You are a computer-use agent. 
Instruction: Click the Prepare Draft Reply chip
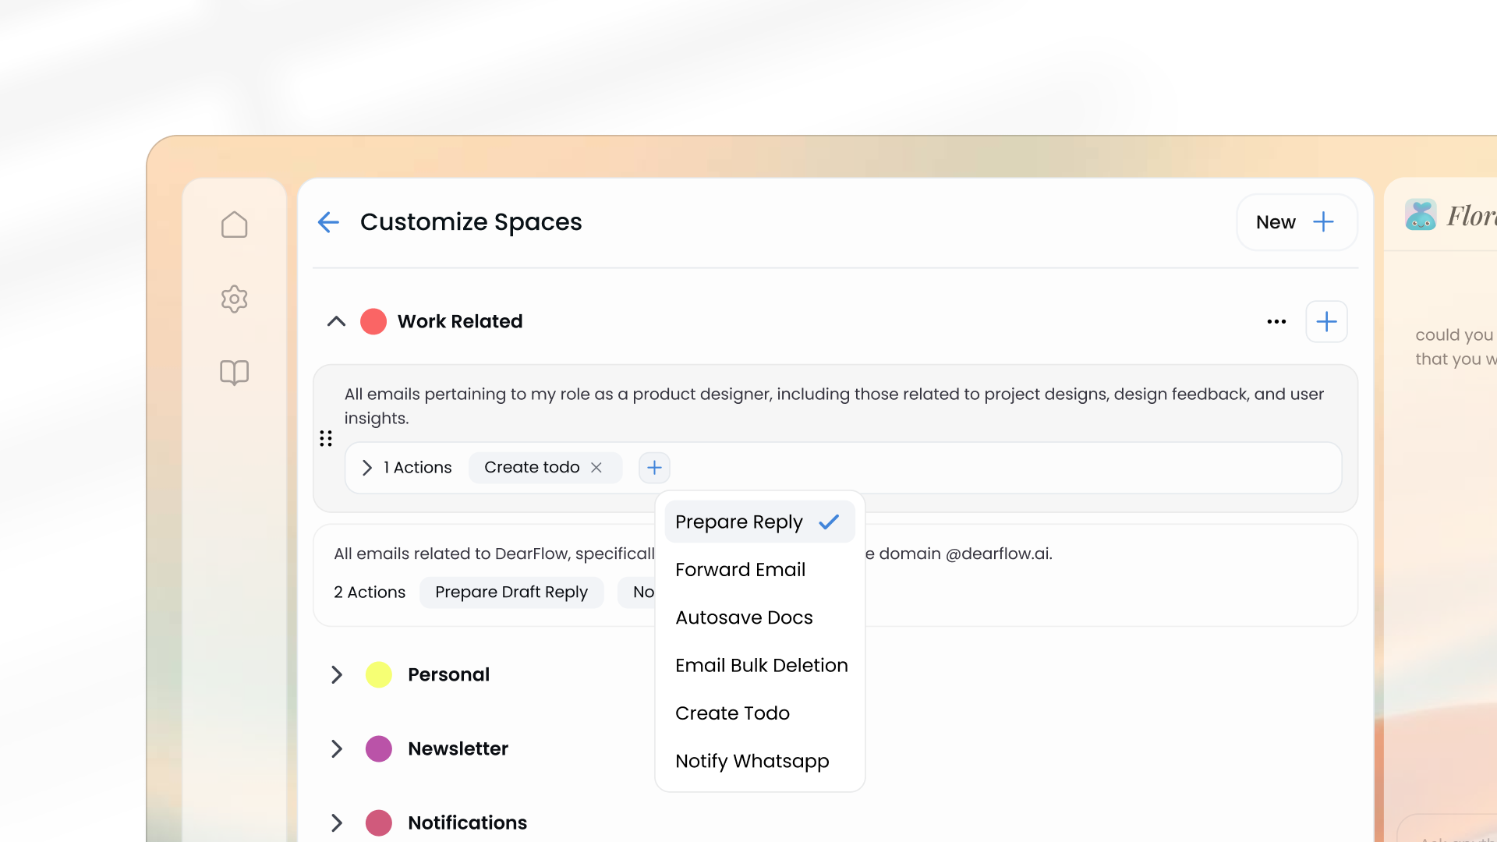tap(511, 592)
